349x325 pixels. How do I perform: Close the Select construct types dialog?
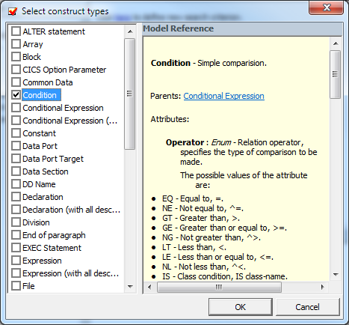click(x=327, y=7)
